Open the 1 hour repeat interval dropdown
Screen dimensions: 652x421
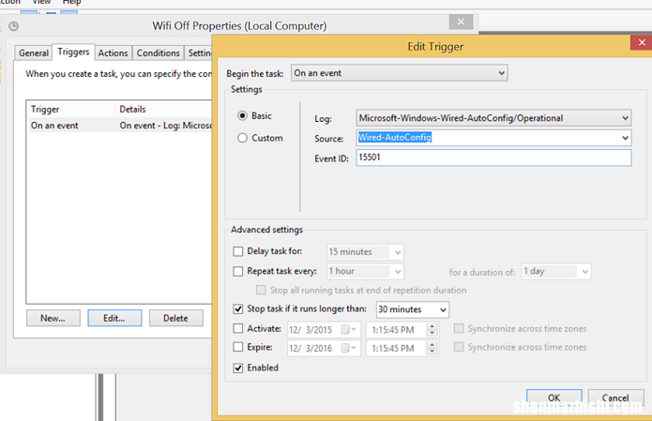click(365, 271)
